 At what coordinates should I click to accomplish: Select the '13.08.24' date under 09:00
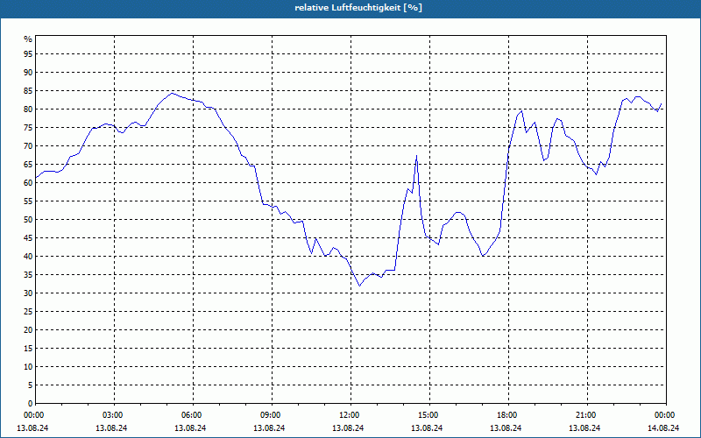(269, 428)
